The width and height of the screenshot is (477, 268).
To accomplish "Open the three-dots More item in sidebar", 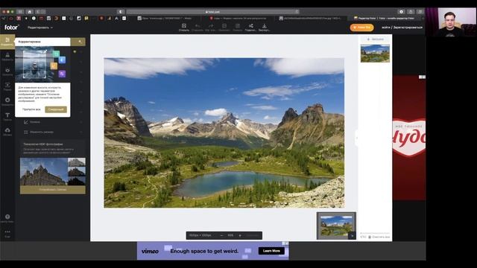I will 7,233.
